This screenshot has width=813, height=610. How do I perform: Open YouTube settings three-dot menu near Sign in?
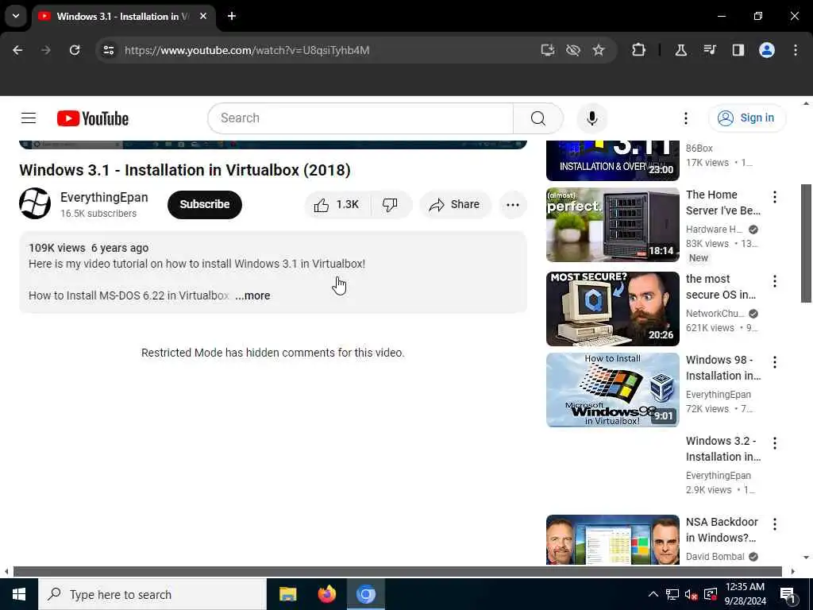(x=685, y=118)
